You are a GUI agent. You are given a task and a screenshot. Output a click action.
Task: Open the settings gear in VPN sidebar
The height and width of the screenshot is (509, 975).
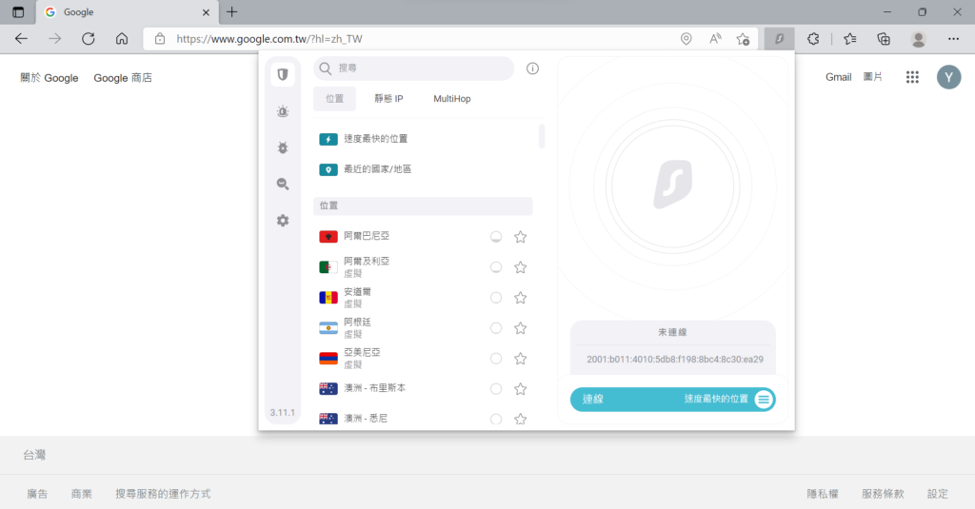pos(282,221)
